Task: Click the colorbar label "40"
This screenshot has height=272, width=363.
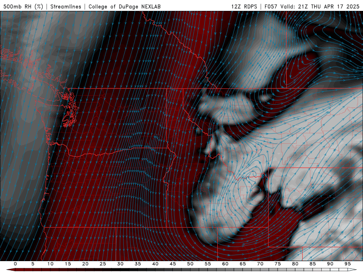Action: tap(155, 264)
